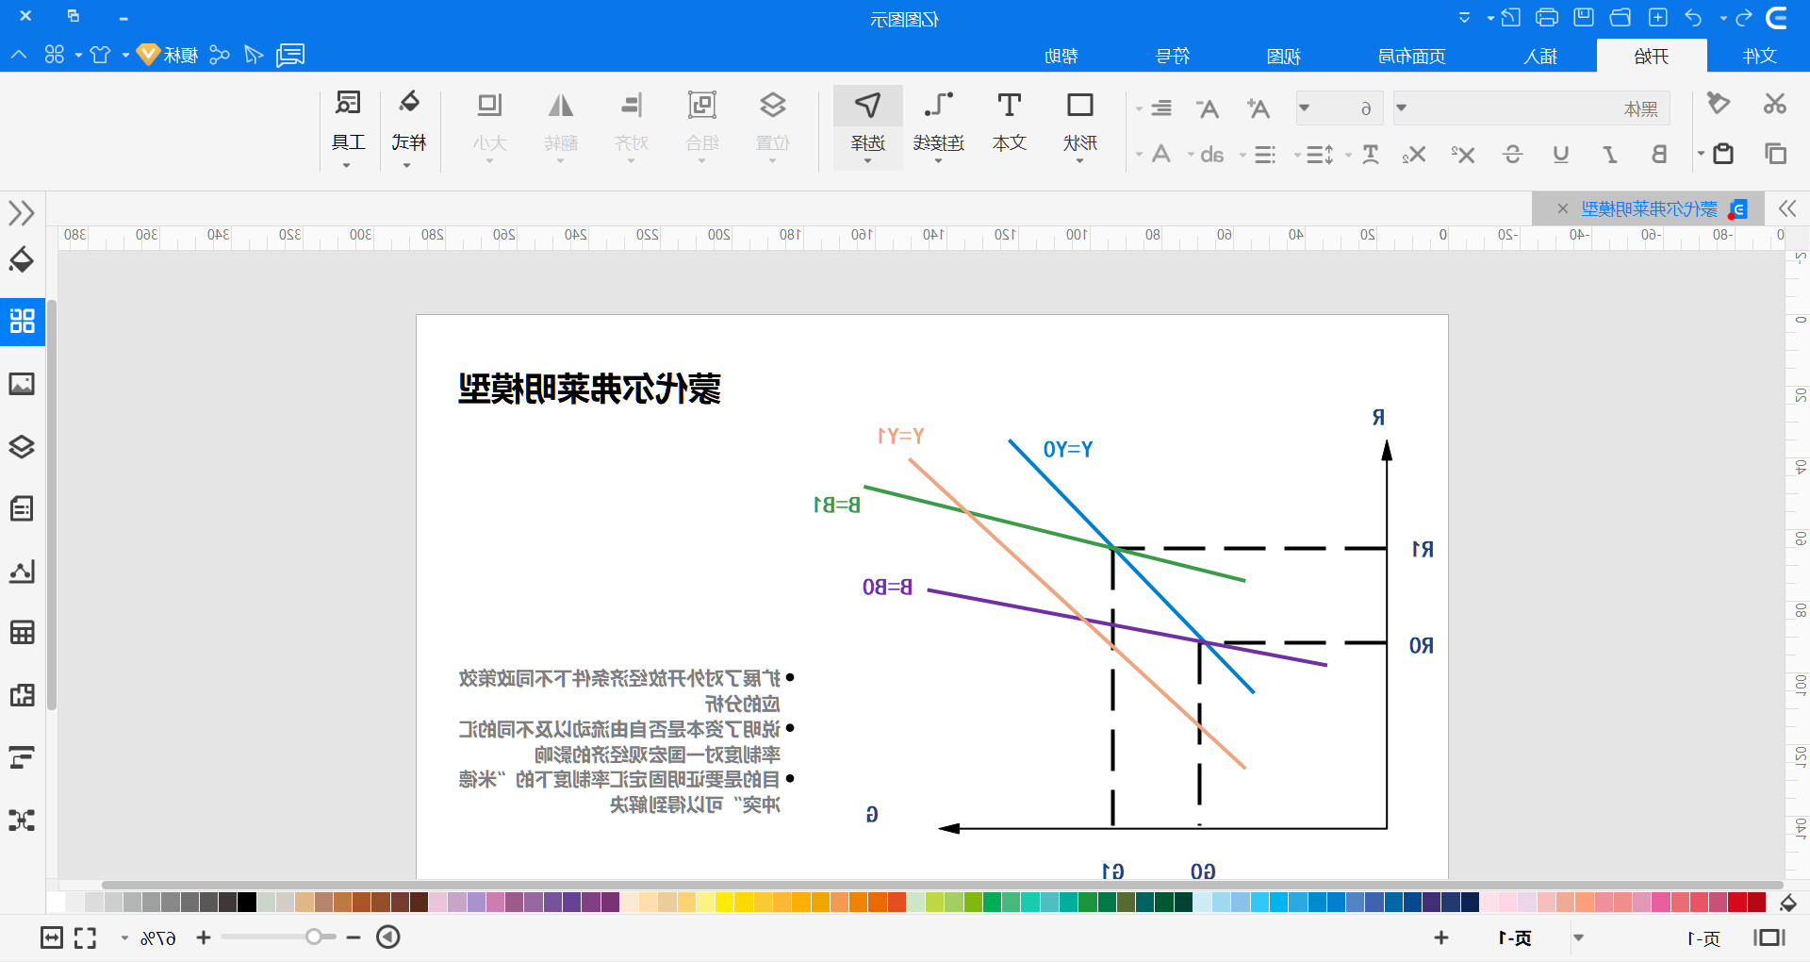1810x962 pixels.
Task: Click the Paste clipboard icon
Action: coord(1723,153)
